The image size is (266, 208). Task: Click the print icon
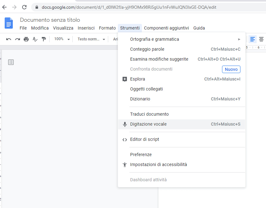26,39
